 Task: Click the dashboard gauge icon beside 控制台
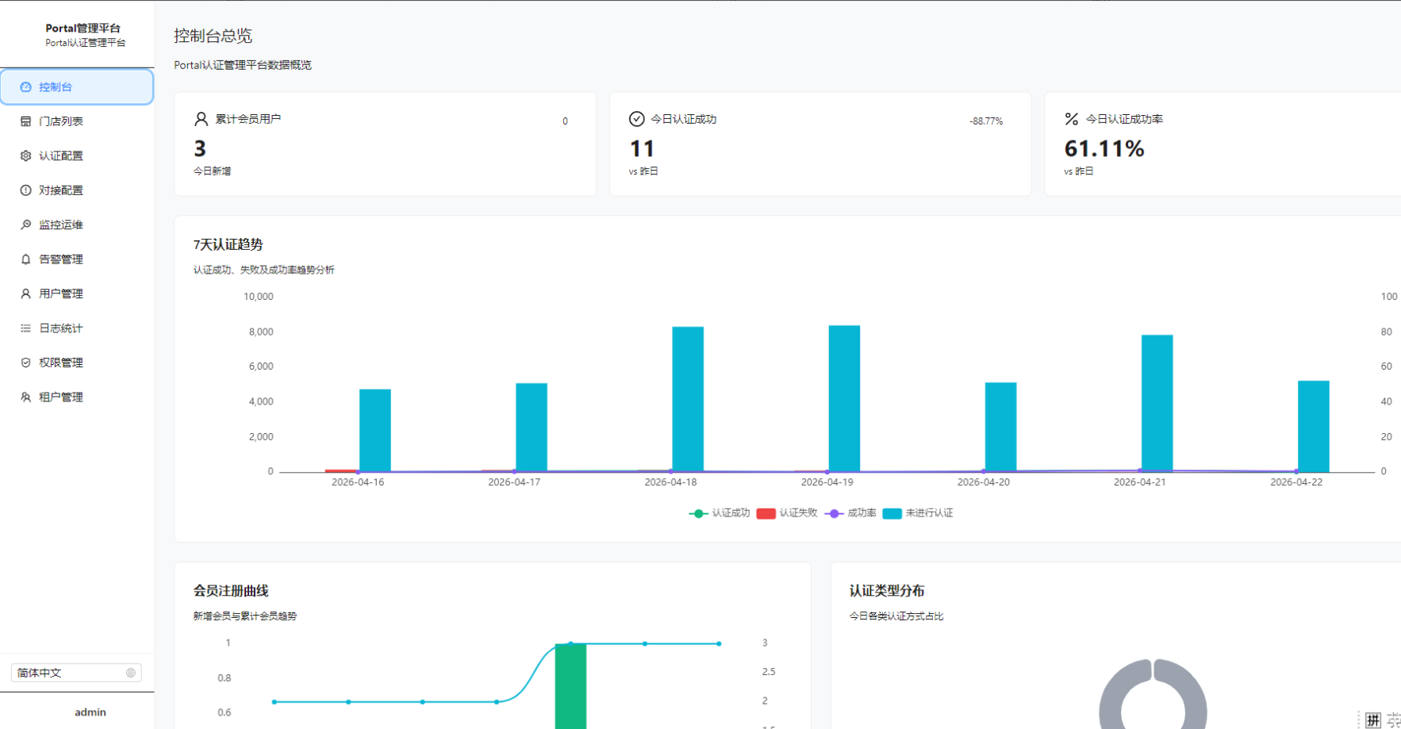25,87
